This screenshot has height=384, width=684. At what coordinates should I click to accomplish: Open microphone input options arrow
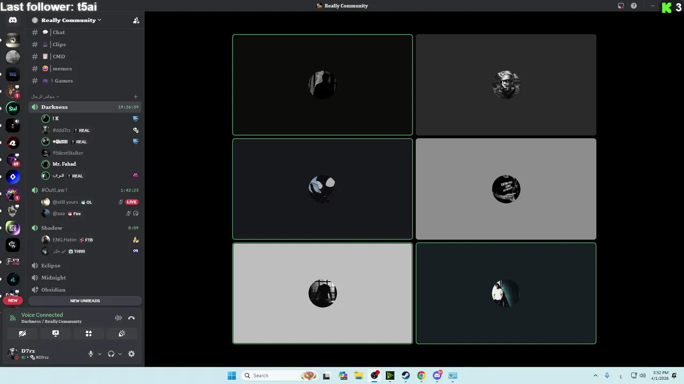[x=99, y=354]
